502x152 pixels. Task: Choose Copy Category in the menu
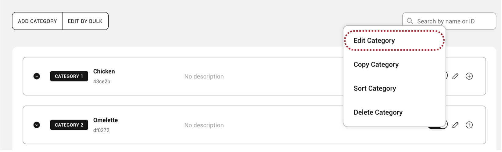coord(376,64)
